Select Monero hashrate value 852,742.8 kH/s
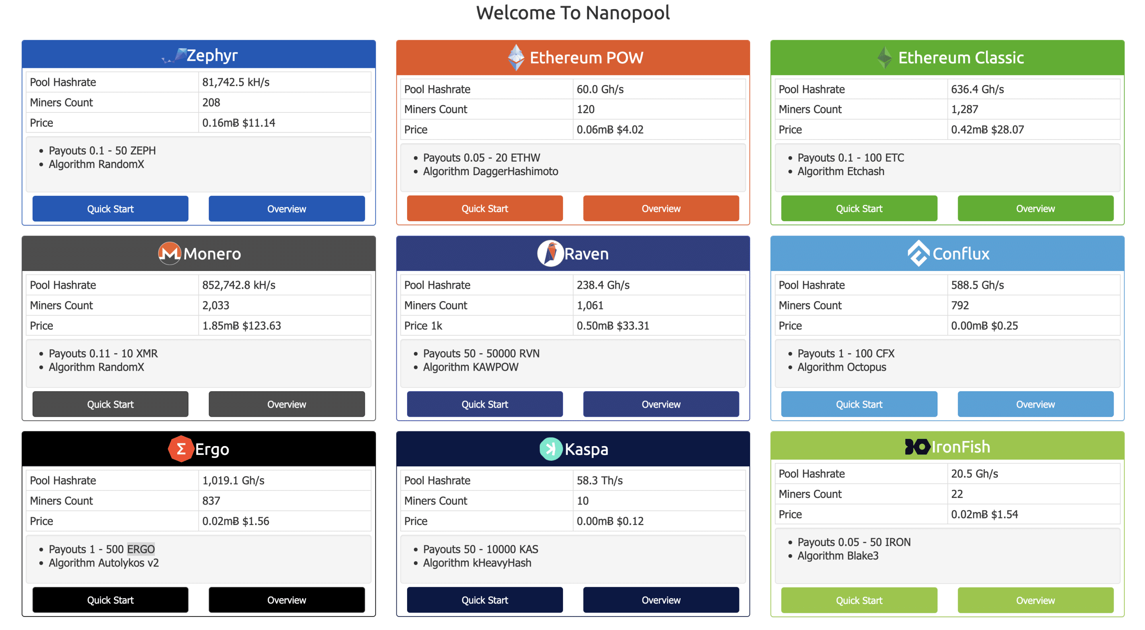 (x=239, y=285)
